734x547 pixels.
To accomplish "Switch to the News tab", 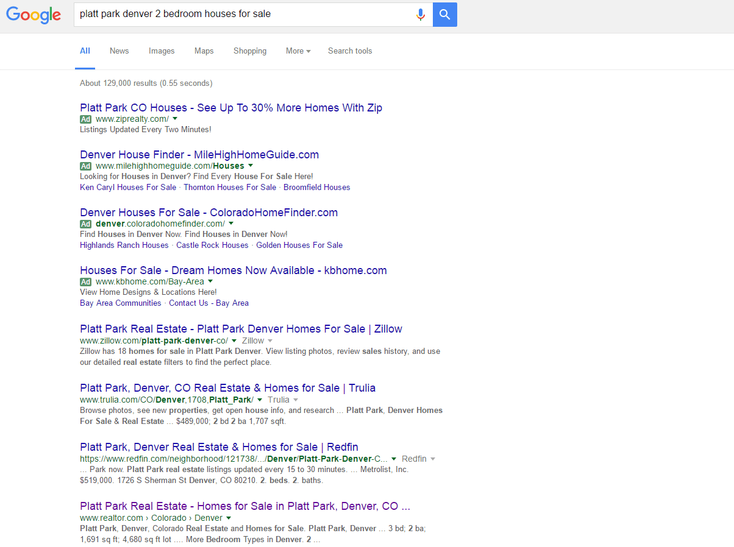I will click(119, 51).
